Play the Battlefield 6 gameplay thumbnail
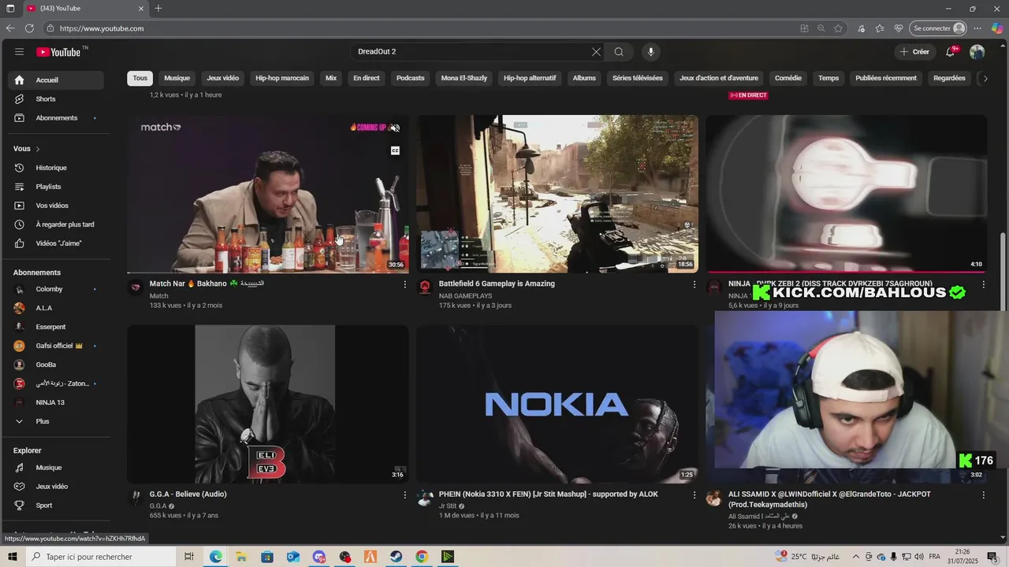 click(557, 194)
